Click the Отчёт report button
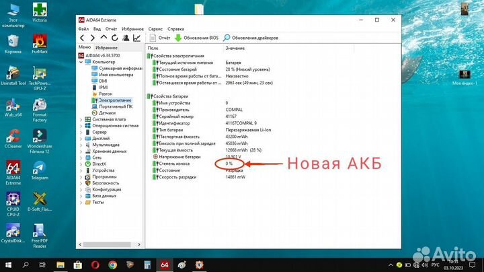The image size is (484, 272). (160, 38)
